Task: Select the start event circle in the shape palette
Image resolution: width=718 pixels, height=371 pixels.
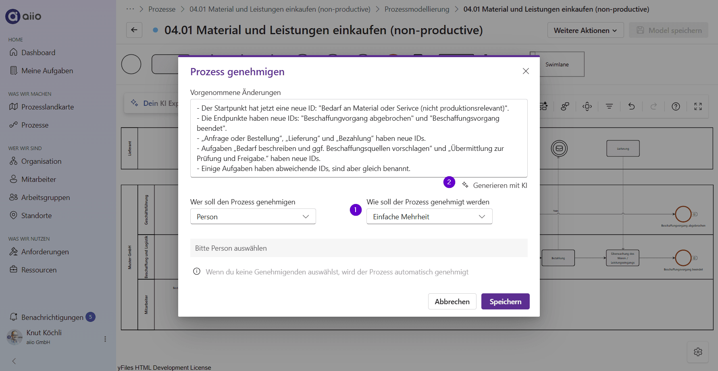Action: pyautogui.click(x=131, y=64)
